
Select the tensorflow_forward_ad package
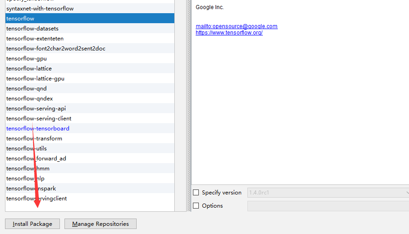(90, 158)
